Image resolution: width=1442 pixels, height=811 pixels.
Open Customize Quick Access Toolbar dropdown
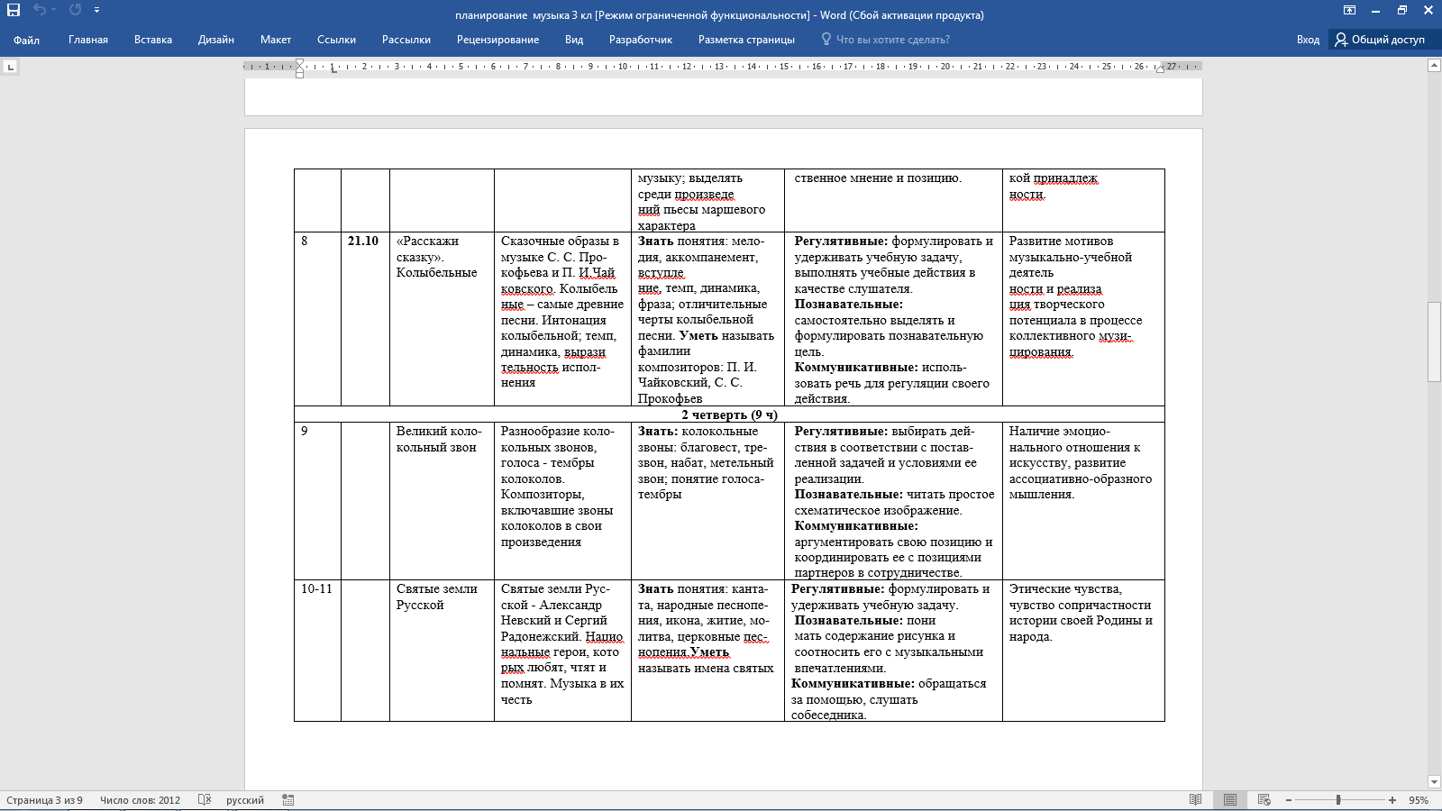[96, 10]
